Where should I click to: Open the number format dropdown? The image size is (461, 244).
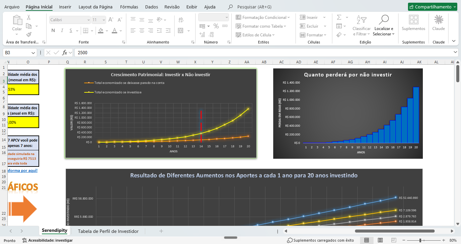[227, 17]
